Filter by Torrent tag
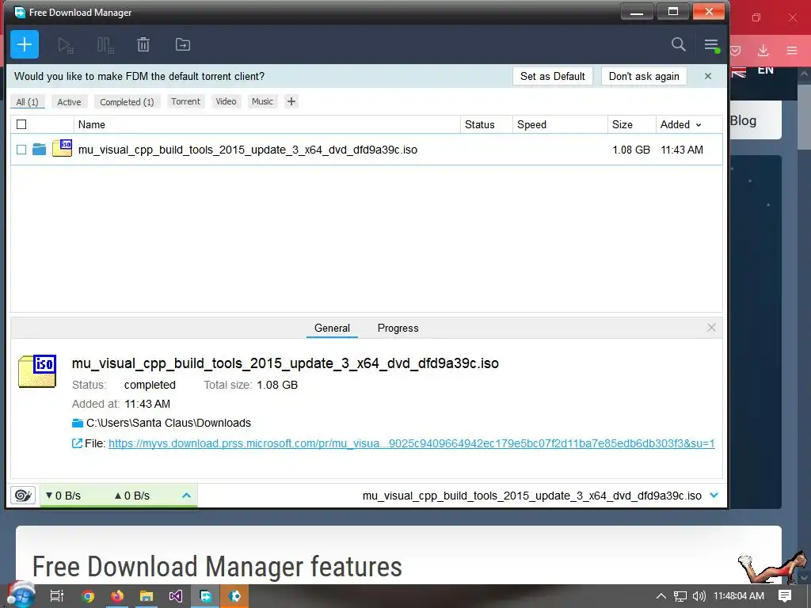 click(185, 101)
